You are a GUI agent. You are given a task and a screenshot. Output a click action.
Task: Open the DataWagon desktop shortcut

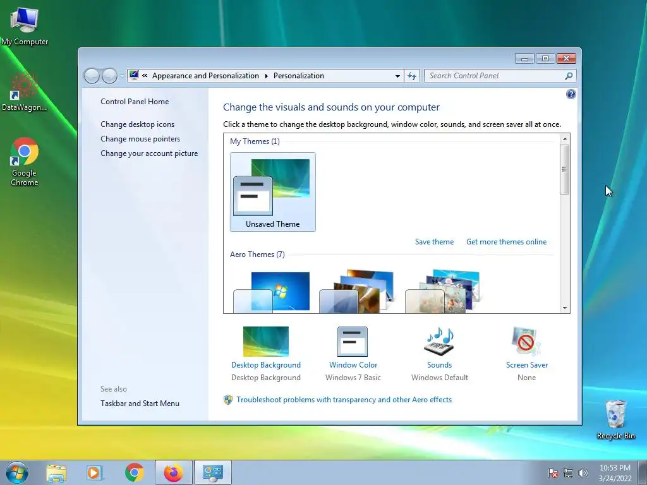click(24, 92)
